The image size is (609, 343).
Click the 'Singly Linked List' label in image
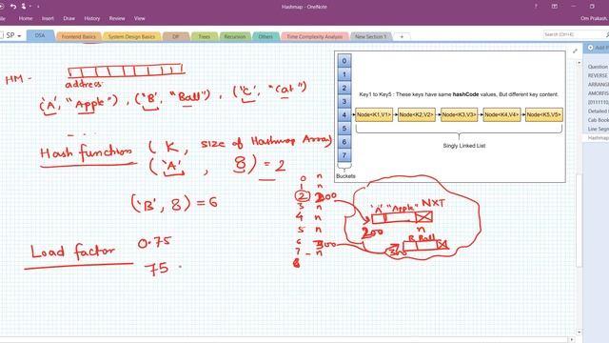[x=464, y=146]
